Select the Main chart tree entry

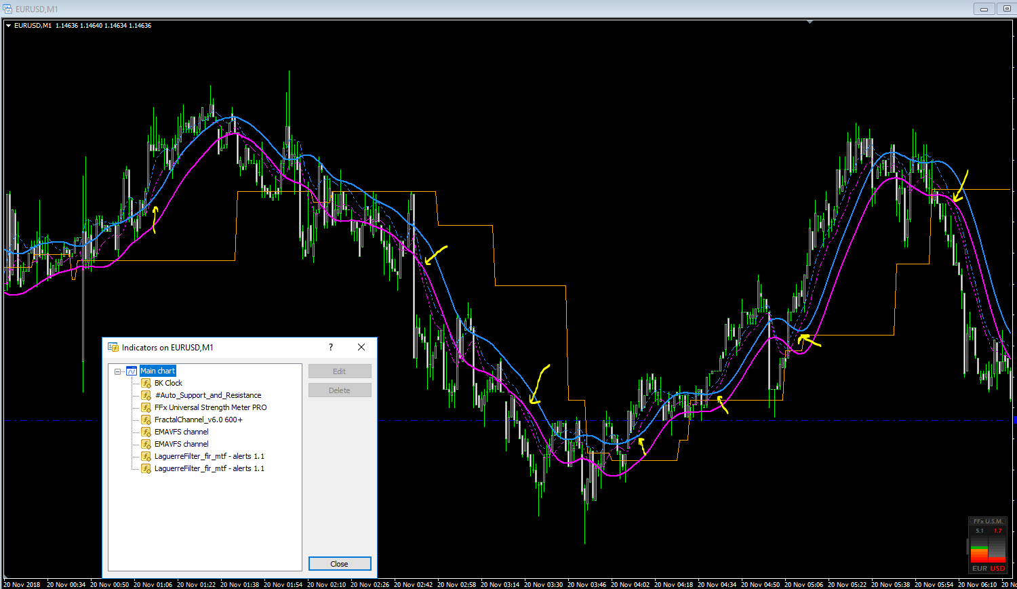tap(157, 371)
